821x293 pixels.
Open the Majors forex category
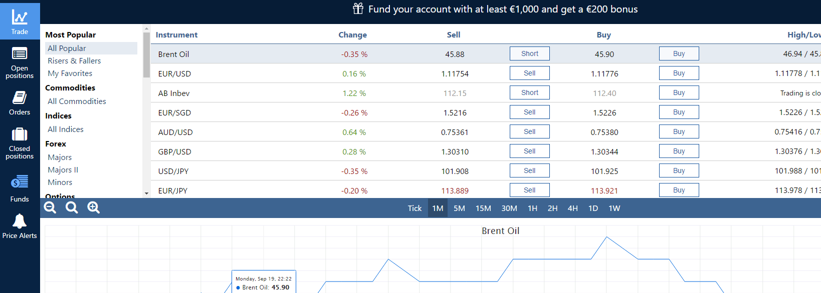[60, 157]
